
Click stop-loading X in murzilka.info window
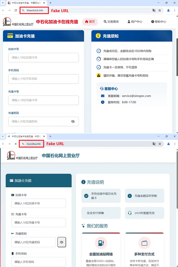tap(15, 144)
